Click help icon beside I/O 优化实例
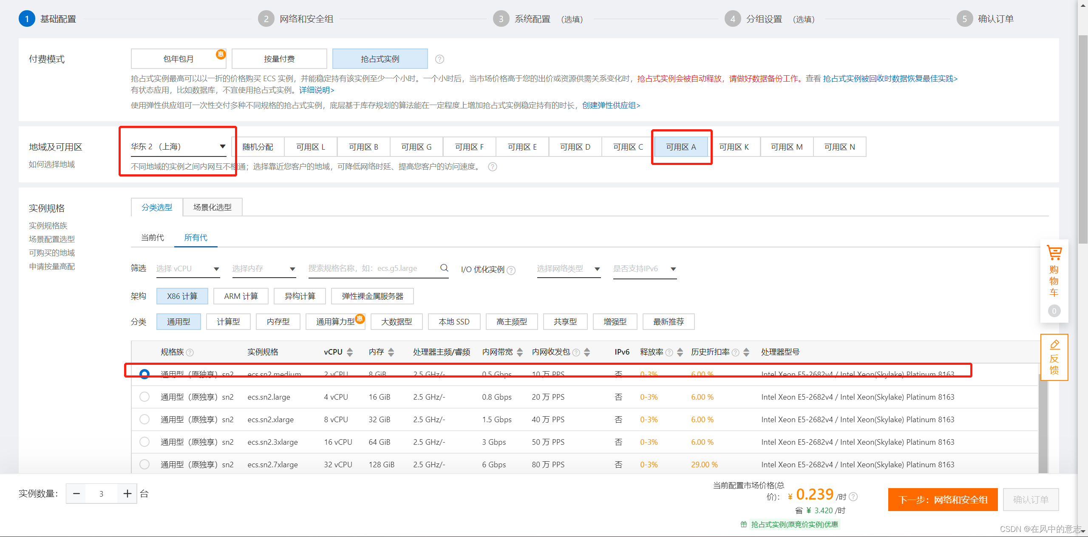 click(x=511, y=270)
